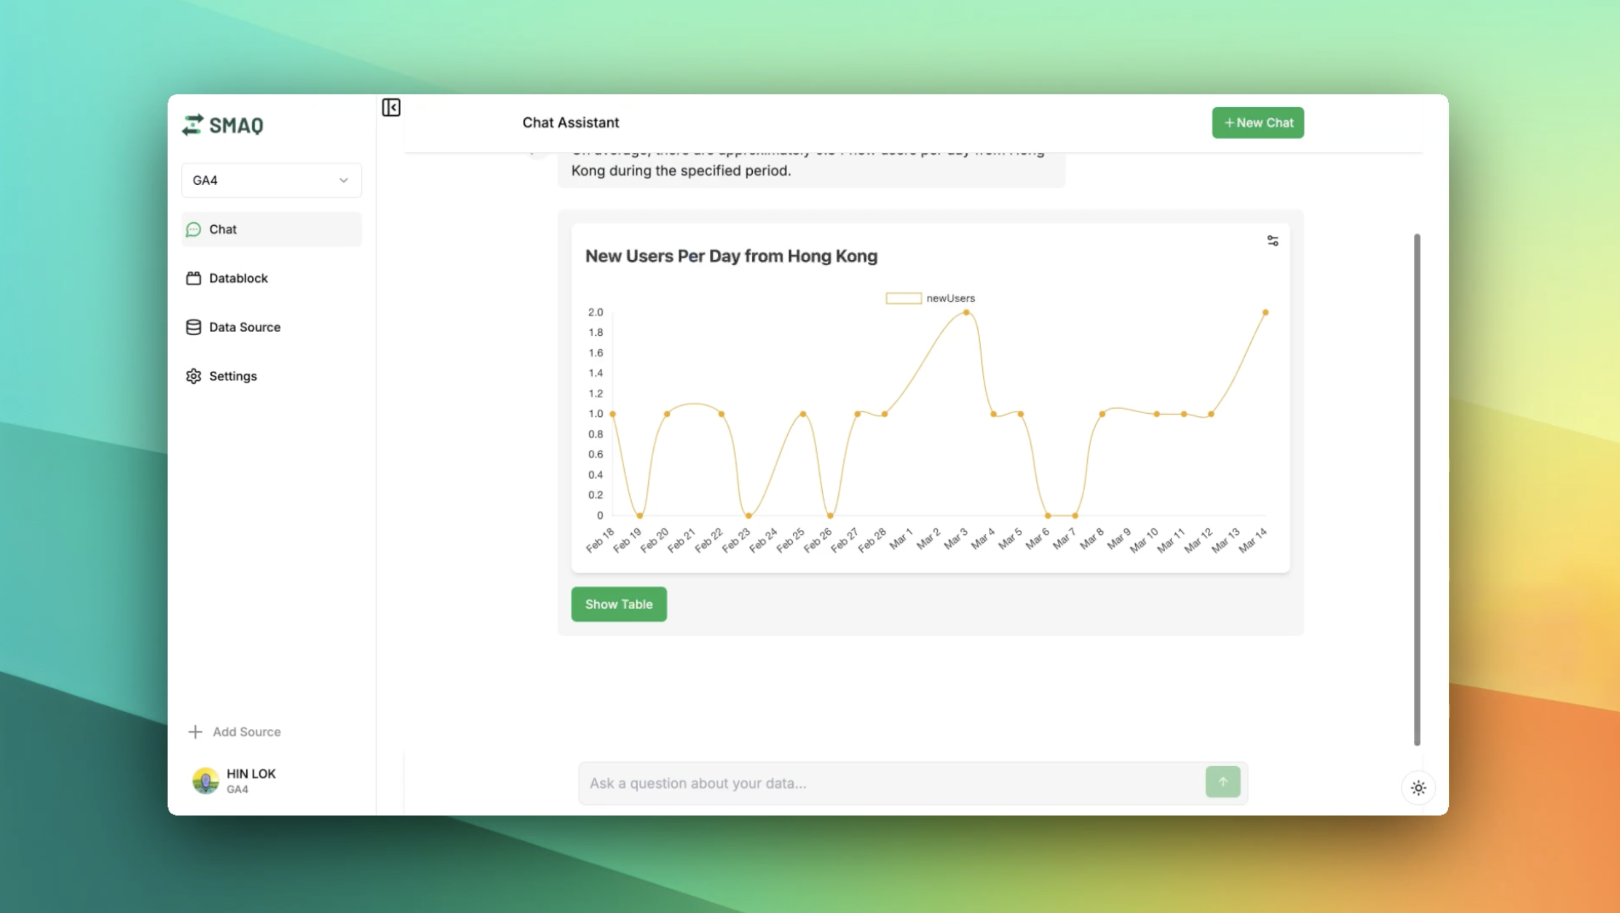Click the Feb 23 data point
The width and height of the screenshot is (1620, 913).
coord(748,516)
